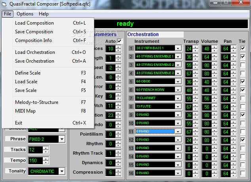251x182 pixels.
Task: Click the Rhythm value field showing 0
Action: coord(110,144)
